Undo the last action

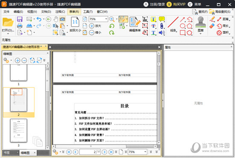pyautogui.click(x=39, y=19)
